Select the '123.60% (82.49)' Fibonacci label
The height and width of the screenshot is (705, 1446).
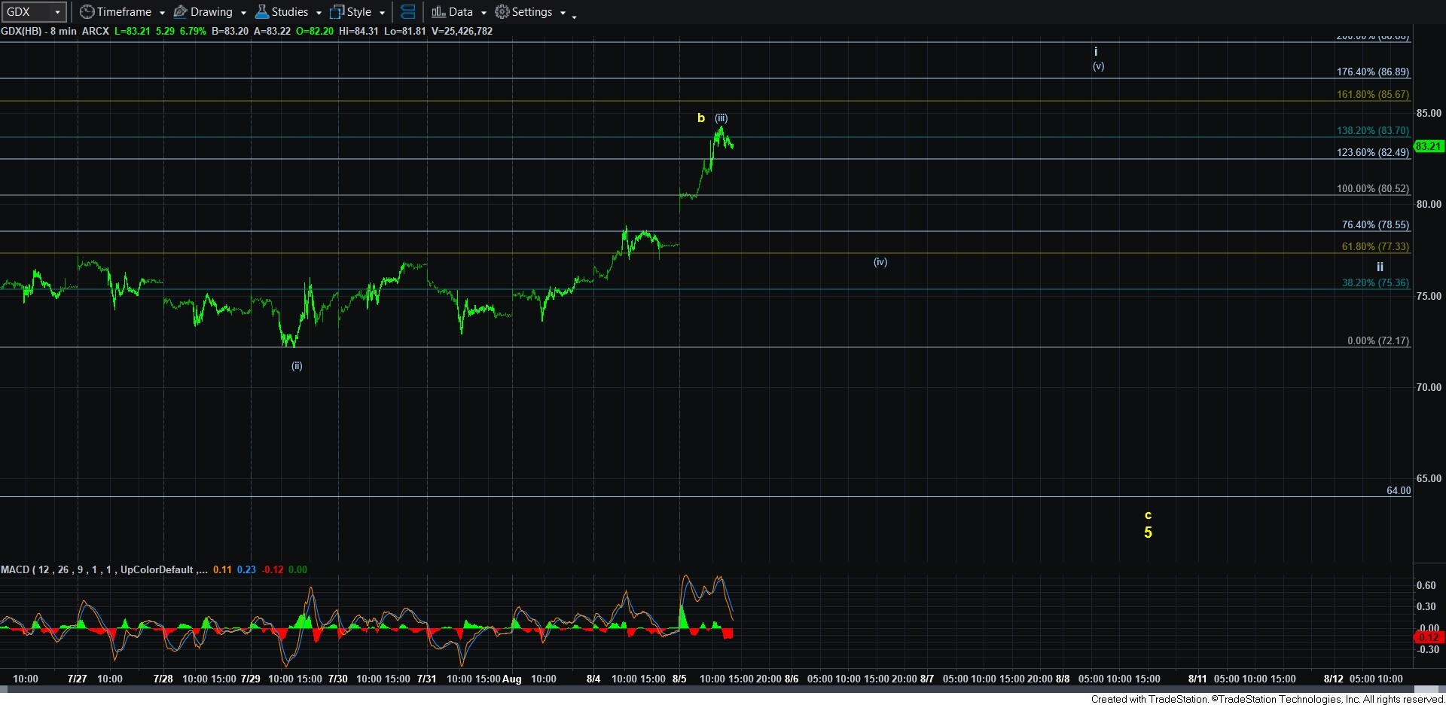[x=1373, y=152]
